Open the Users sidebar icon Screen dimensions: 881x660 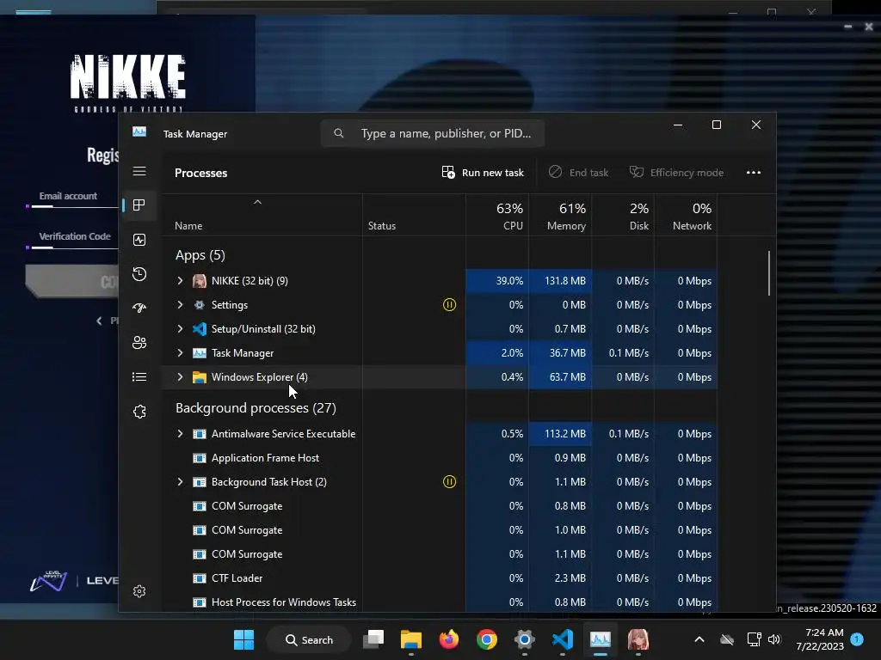pyautogui.click(x=139, y=342)
